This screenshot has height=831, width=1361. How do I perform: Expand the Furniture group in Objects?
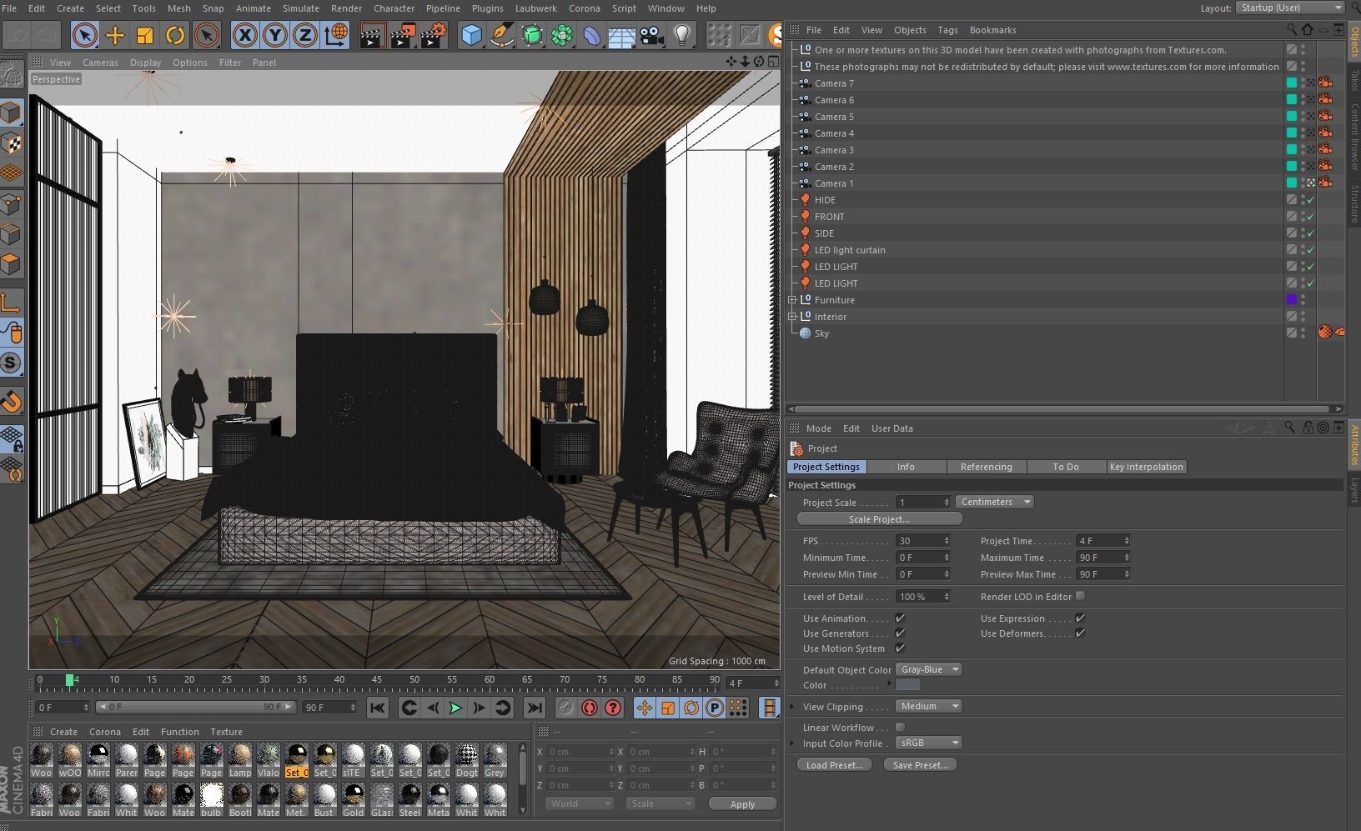tap(792, 300)
